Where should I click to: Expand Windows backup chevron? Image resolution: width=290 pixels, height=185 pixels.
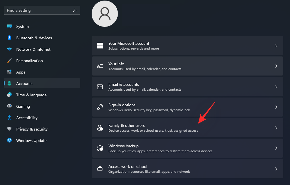click(276, 148)
